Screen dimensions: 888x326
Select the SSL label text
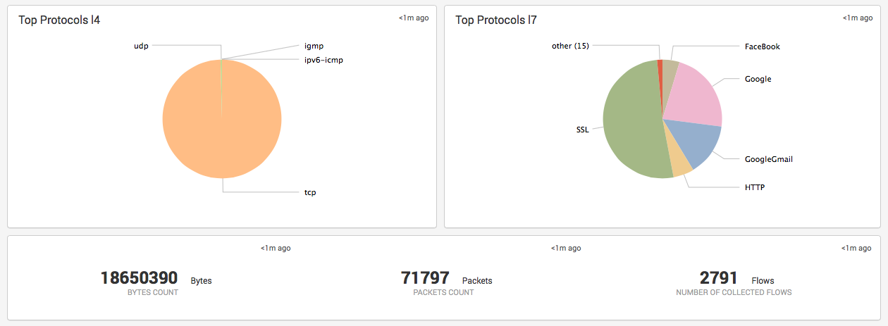pyautogui.click(x=582, y=130)
